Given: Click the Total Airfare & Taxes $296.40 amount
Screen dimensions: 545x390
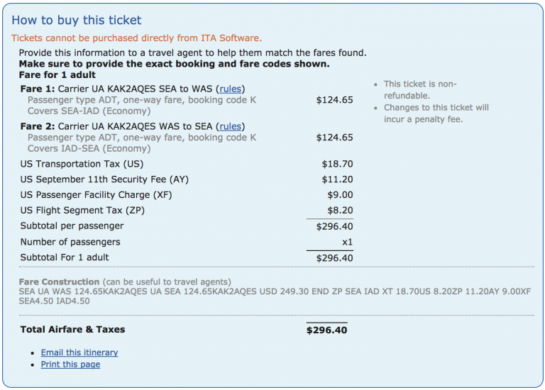Looking at the screenshot, I should click(326, 330).
